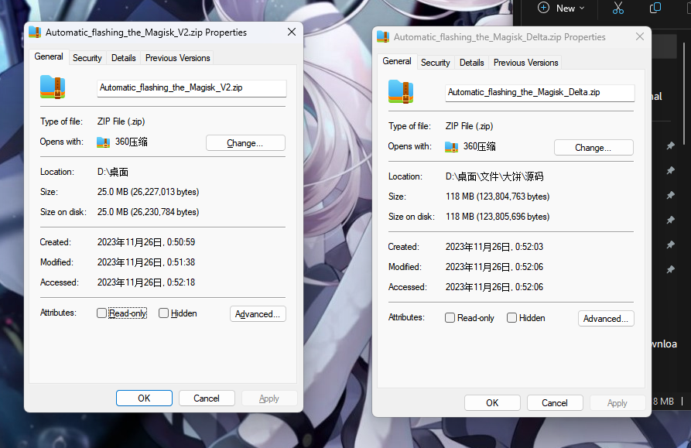Open Advanced... attributes in Delta.zip Properties

606,319
